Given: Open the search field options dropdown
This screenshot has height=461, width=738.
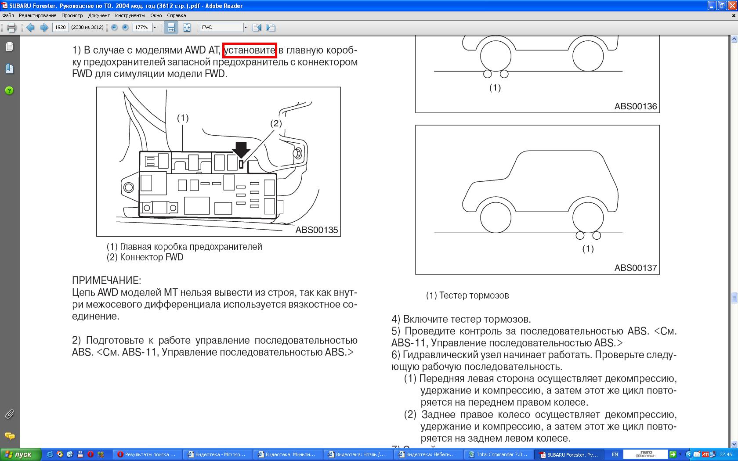Looking at the screenshot, I should (246, 28).
